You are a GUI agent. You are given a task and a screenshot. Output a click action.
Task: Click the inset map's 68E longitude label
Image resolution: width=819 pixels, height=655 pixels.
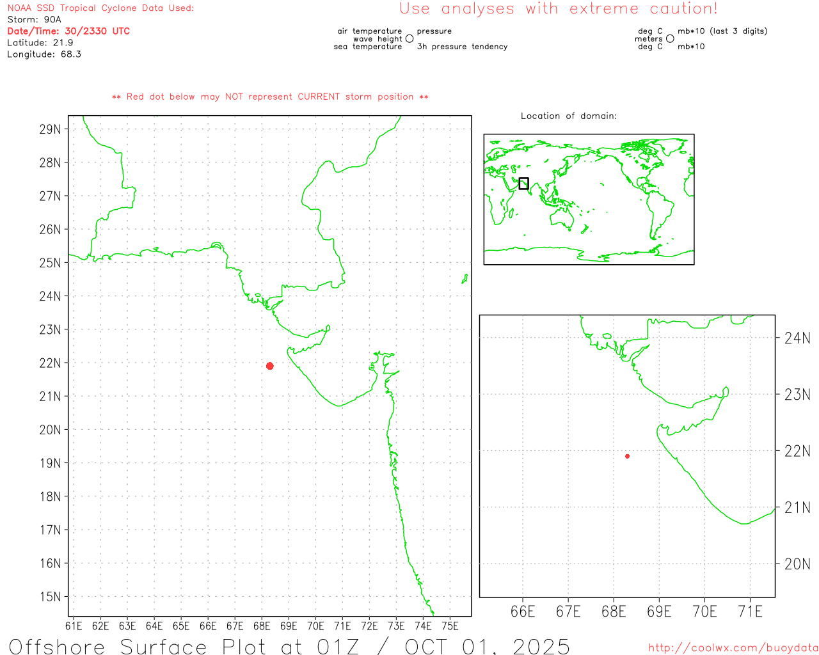pos(614,612)
